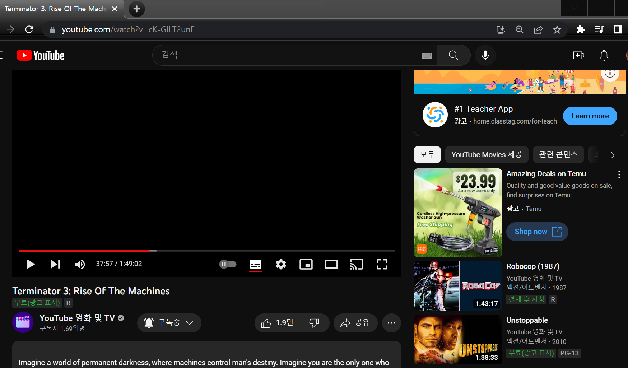This screenshot has width=628, height=368.
Task: Go to the YouTube home logo
Action: point(41,56)
